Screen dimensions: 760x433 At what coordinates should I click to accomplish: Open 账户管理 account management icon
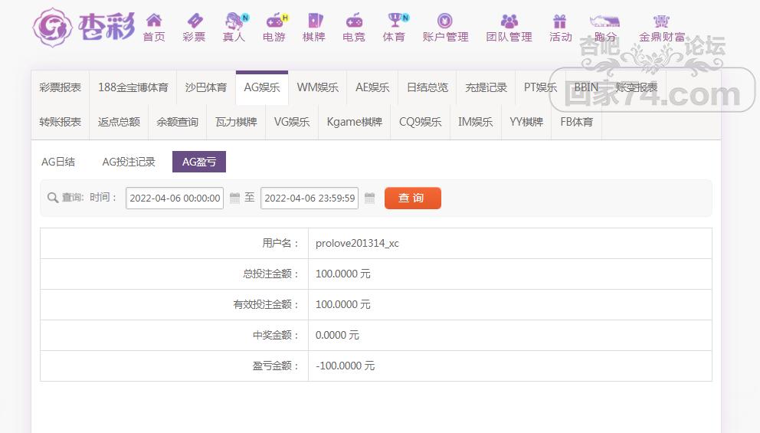(445, 21)
